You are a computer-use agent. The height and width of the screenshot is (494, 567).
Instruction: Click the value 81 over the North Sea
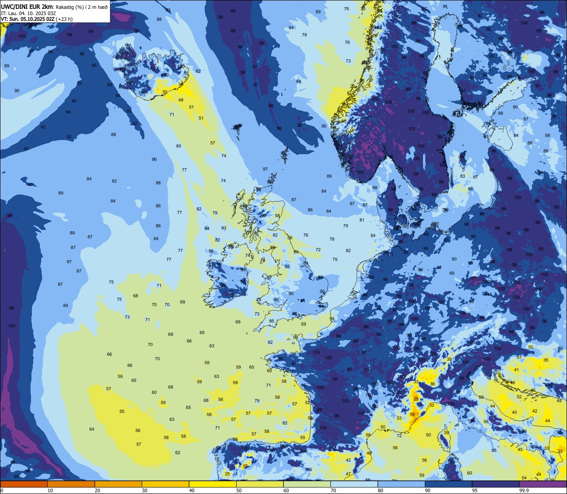(362, 220)
